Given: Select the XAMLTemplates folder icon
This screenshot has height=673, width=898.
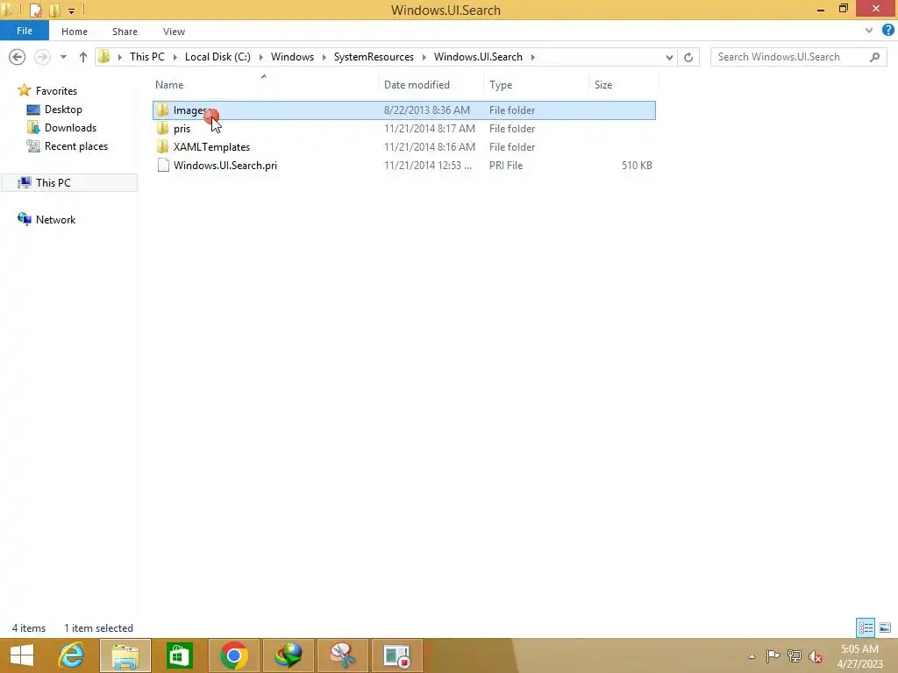Looking at the screenshot, I should click(163, 146).
